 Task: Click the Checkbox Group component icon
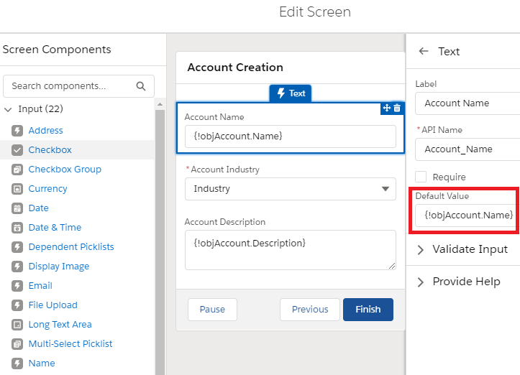click(x=17, y=170)
